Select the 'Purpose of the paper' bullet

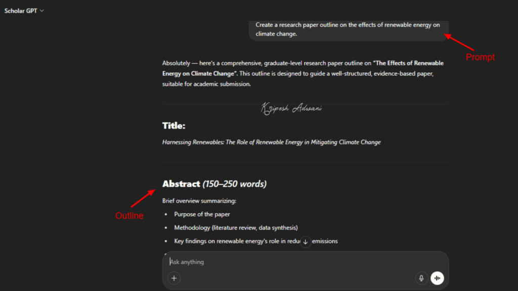pyautogui.click(x=202, y=214)
